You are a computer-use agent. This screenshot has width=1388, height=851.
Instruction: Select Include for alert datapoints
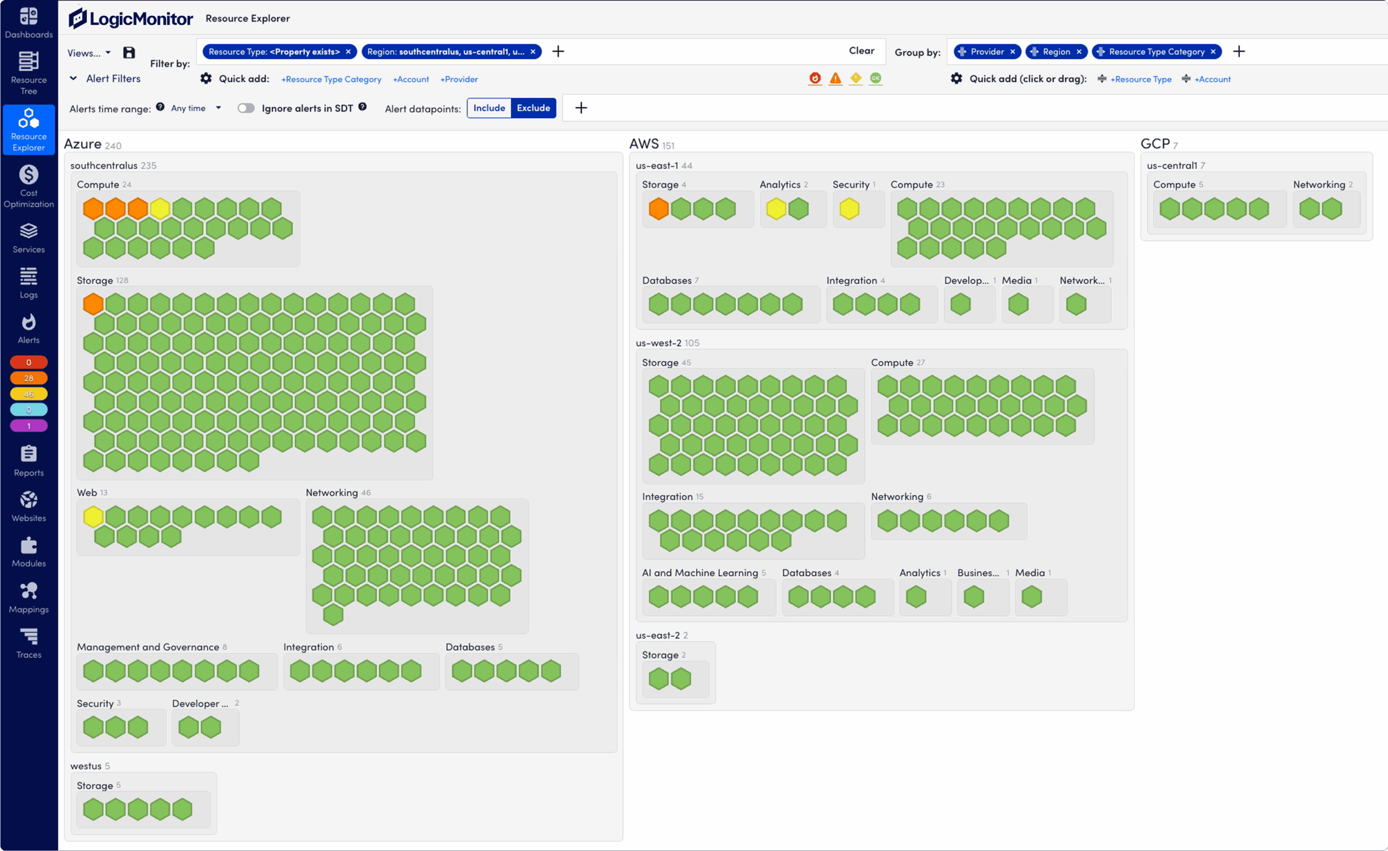(x=489, y=108)
